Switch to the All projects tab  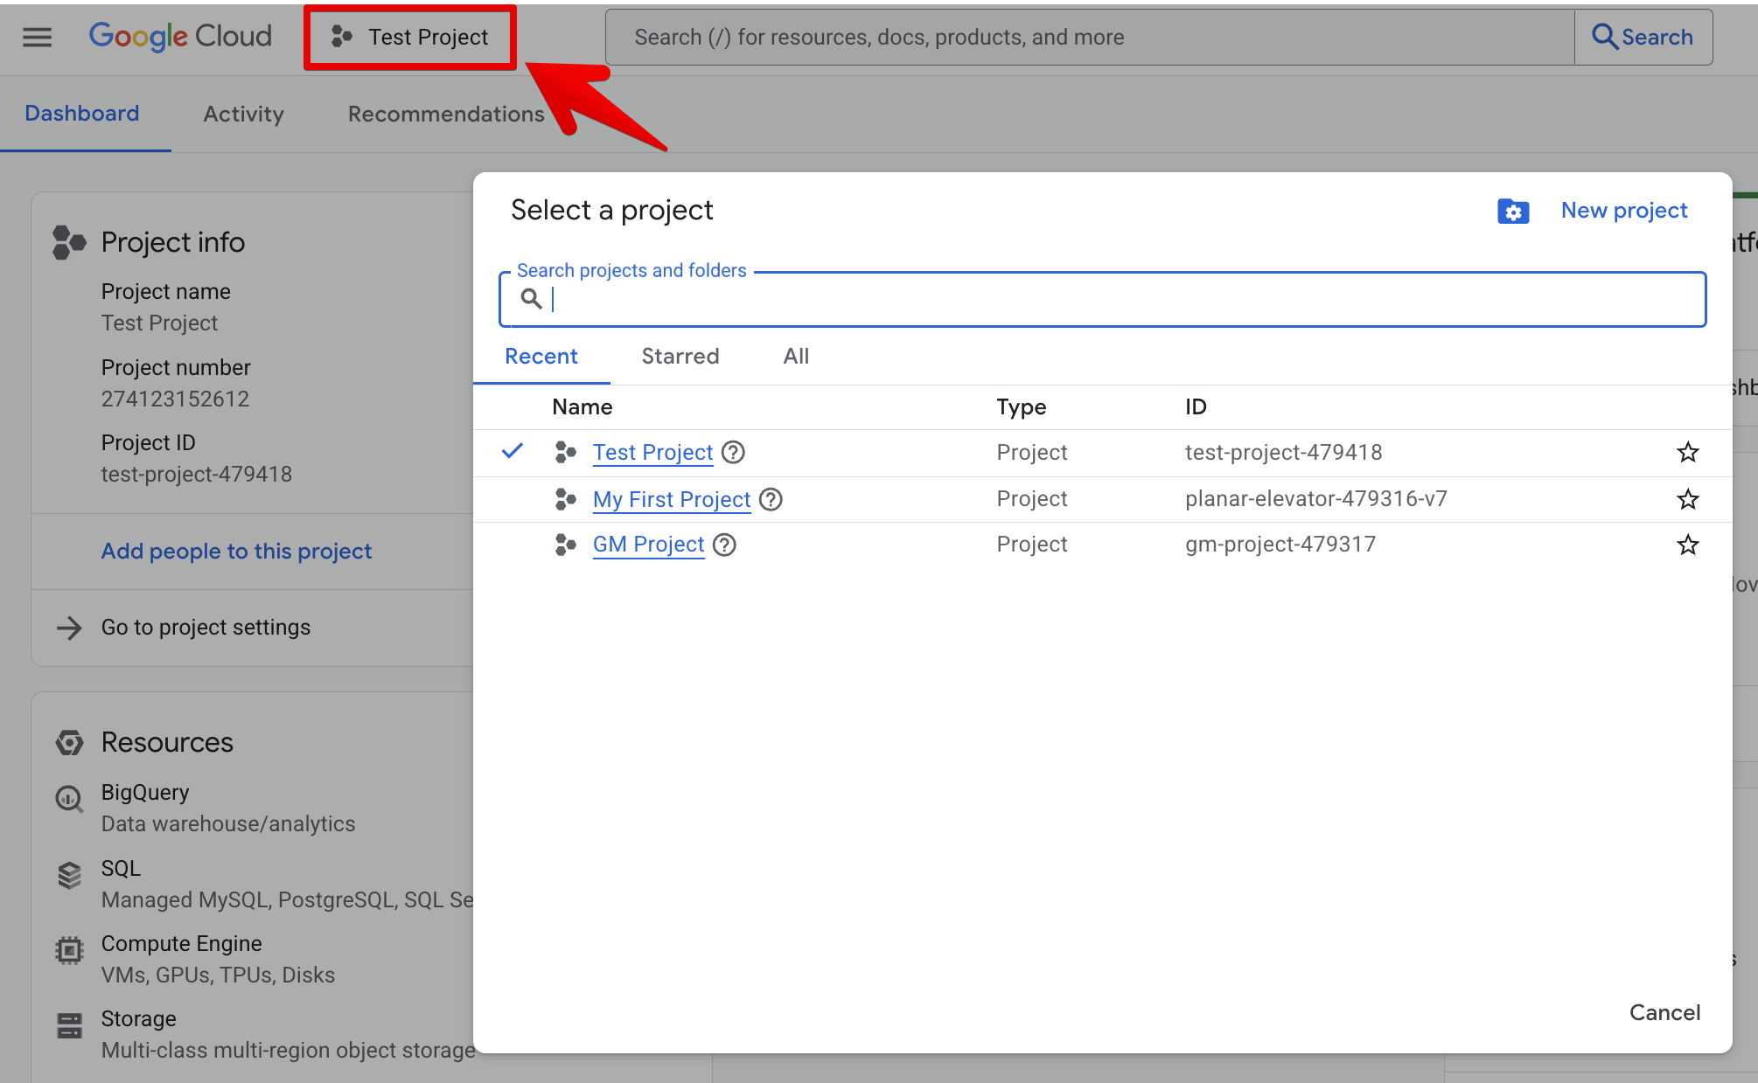tap(796, 356)
